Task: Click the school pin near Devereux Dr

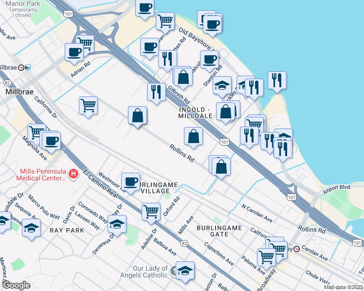Action: coord(117,224)
